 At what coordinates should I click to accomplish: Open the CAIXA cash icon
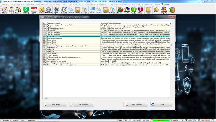click(x=127, y=10)
